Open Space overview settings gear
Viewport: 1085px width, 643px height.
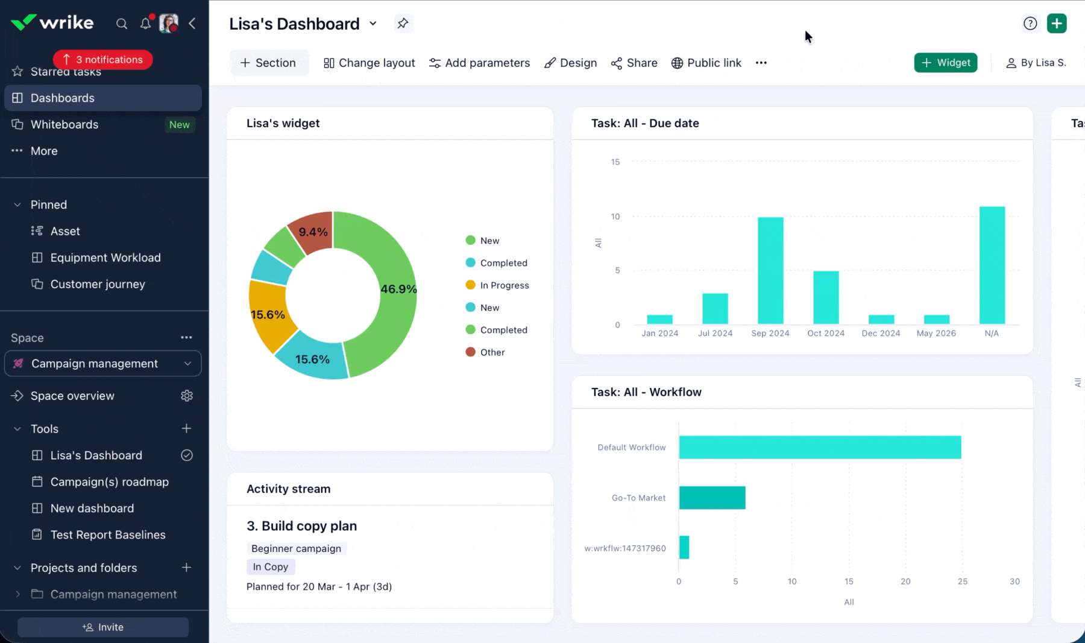click(187, 396)
